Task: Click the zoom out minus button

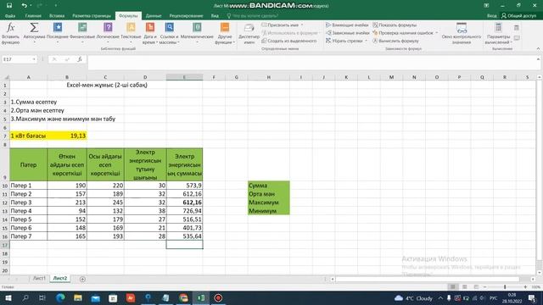Action: pos(484,287)
